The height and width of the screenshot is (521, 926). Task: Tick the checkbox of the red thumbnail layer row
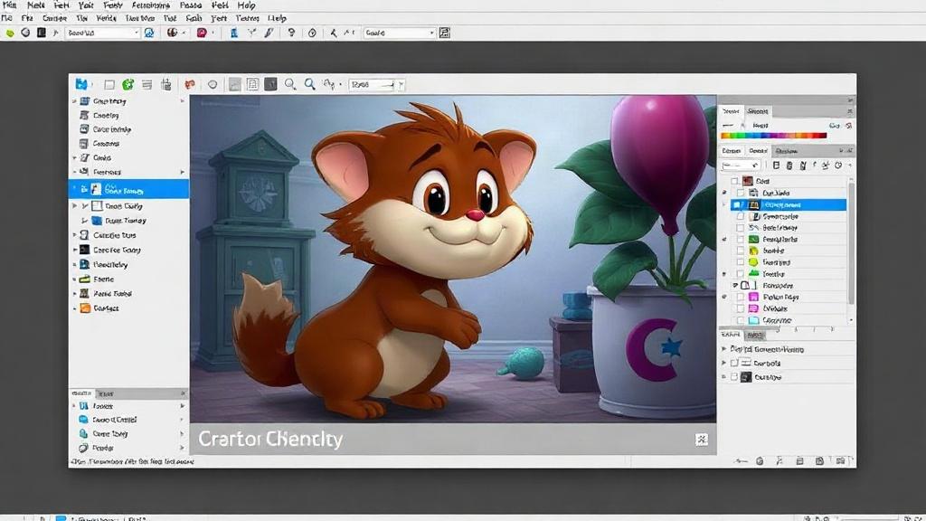[734, 181]
